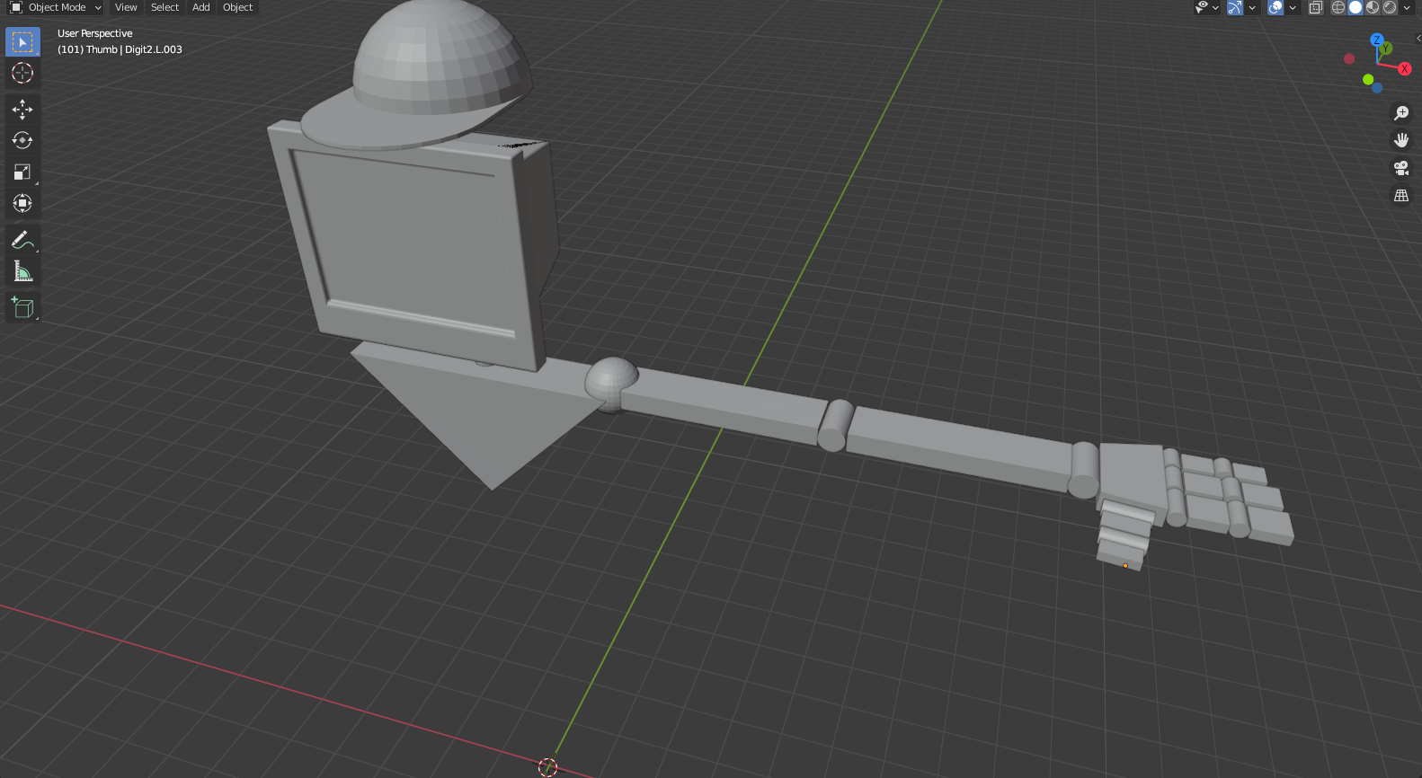Image resolution: width=1422 pixels, height=778 pixels.
Task: Open the Add menu
Action: [201, 8]
